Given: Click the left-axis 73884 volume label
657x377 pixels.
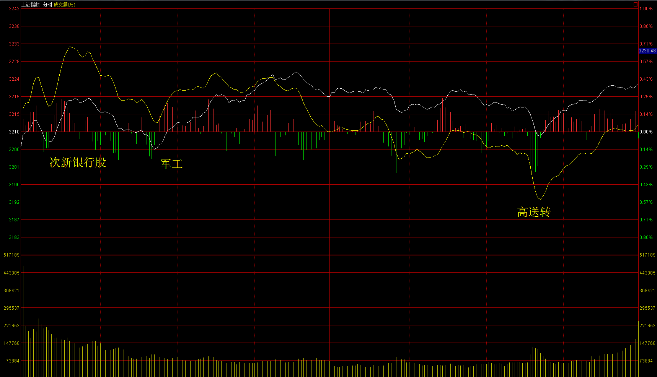Looking at the screenshot, I should pos(13,361).
